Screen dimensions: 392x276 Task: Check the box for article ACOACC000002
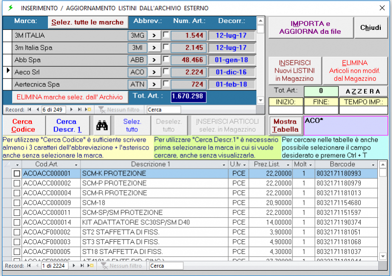point(17,183)
